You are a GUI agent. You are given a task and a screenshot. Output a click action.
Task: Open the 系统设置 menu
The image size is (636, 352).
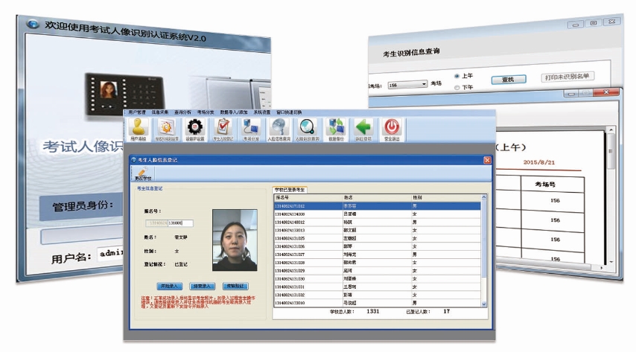point(262,112)
